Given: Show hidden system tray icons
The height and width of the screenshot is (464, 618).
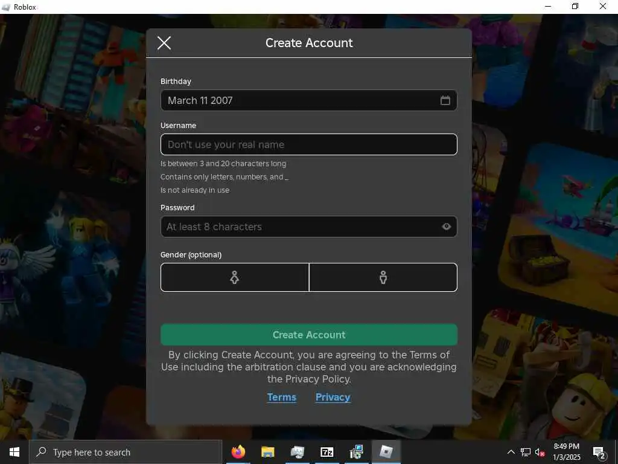Looking at the screenshot, I should coord(511,452).
